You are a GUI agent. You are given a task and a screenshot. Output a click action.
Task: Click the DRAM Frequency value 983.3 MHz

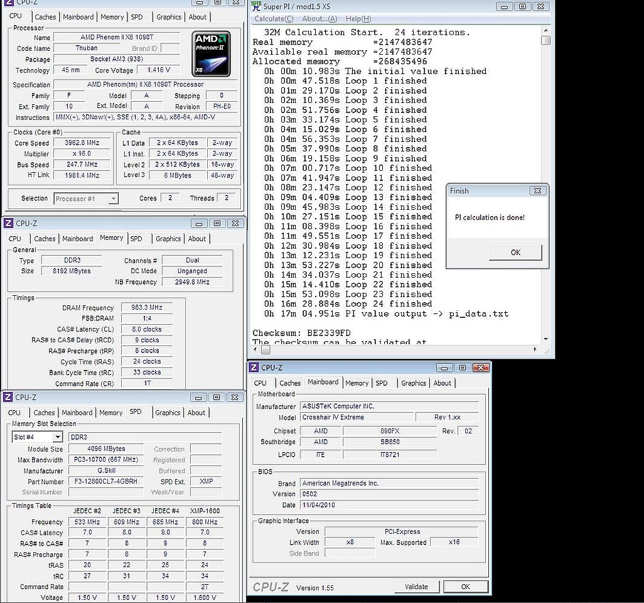coord(147,307)
